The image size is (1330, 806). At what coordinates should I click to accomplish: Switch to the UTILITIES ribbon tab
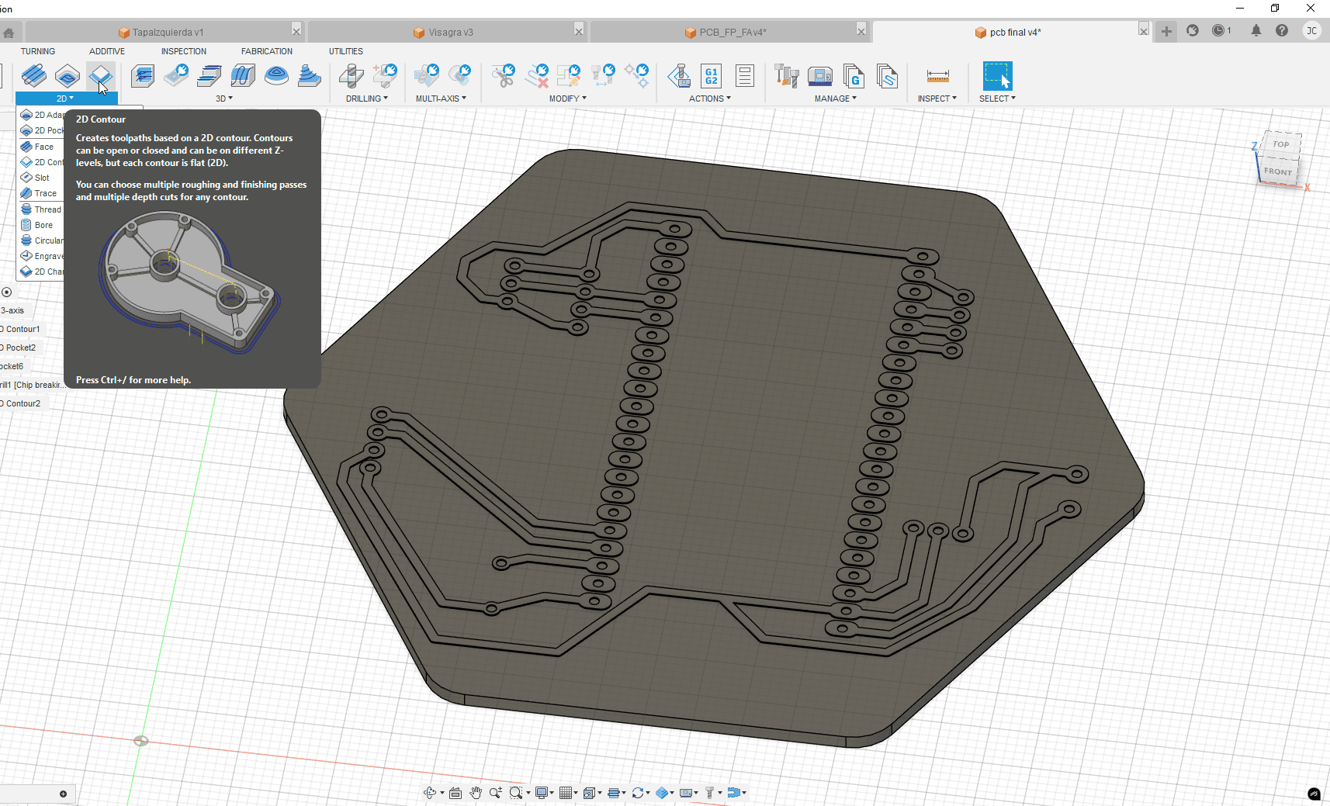(x=346, y=51)
